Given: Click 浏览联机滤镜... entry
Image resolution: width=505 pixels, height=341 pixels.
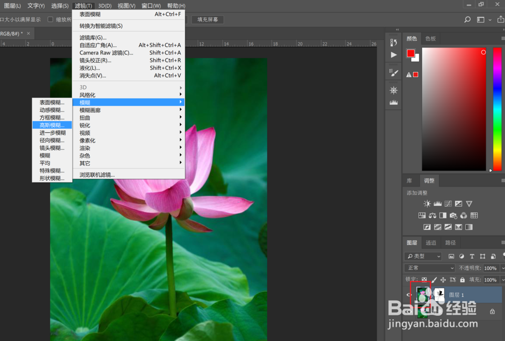Looking at the screenshot, I should click(x=129, y=175).
